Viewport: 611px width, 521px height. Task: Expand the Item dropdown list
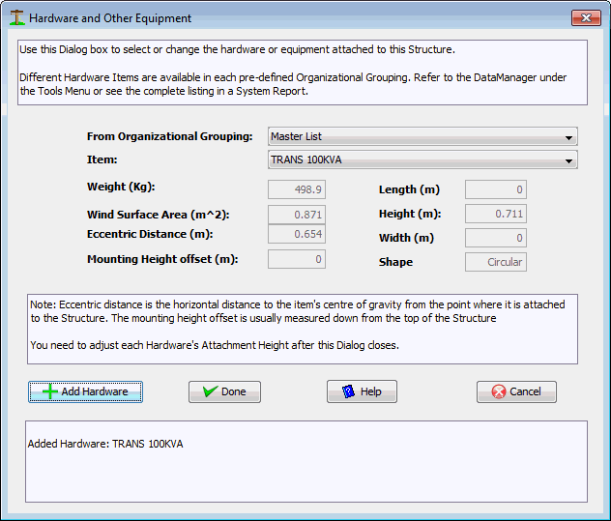(568, 159)
